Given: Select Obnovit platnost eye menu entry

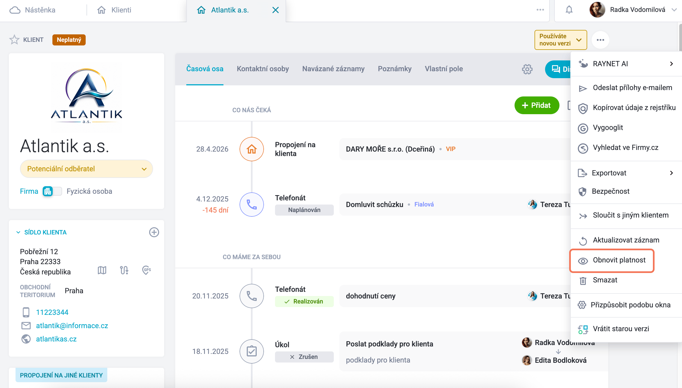Looking at the screenshot, I should [x=612, y=261].
